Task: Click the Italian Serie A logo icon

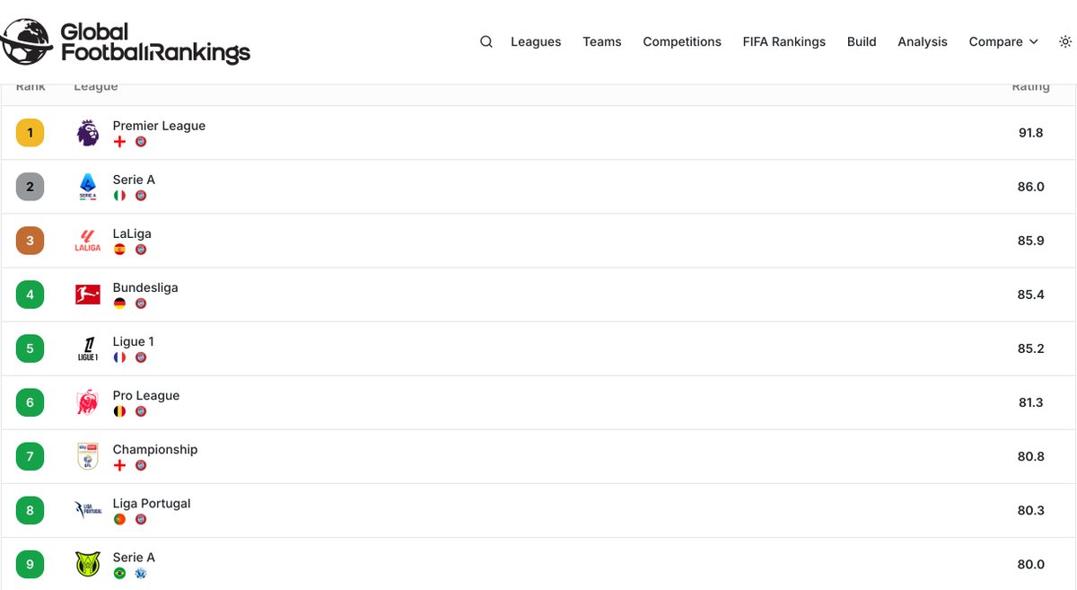Action: [88, 187]
